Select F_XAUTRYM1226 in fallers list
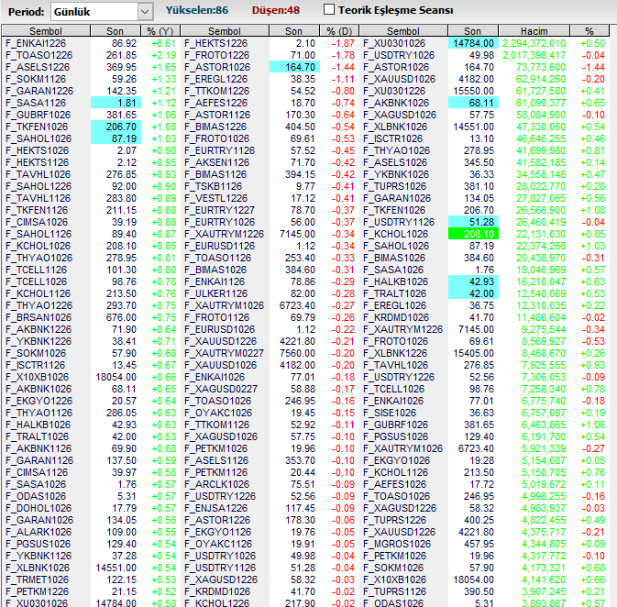The image size is (617, 607). pos(225,234)
